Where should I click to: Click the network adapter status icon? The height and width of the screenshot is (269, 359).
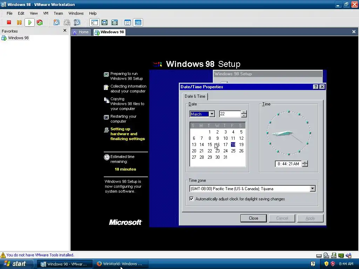pyautogui.click(x=341, y=255)
